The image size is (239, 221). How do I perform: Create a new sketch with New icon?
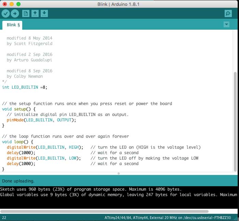point(26,14)
